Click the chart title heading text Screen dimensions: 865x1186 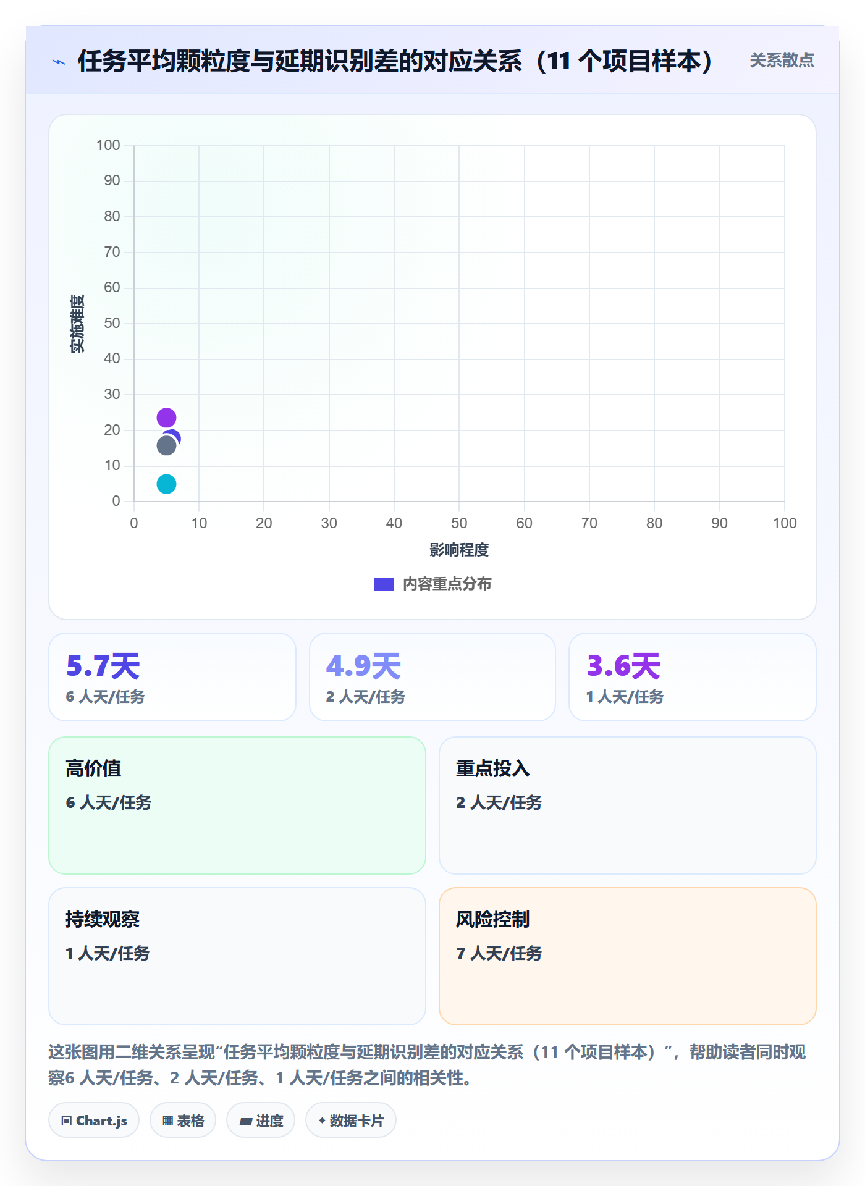pyautogui.click(x=395, y=61)
